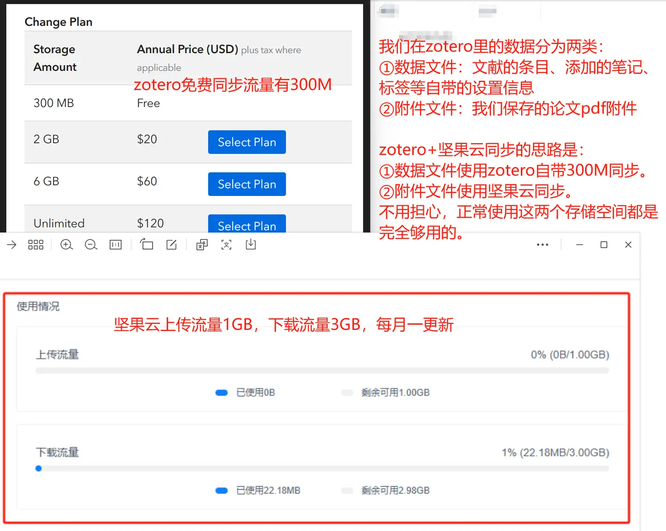666x531 pixels.
Task: Select Plan for Unlimited storage
Action: [x=247, y=224]
